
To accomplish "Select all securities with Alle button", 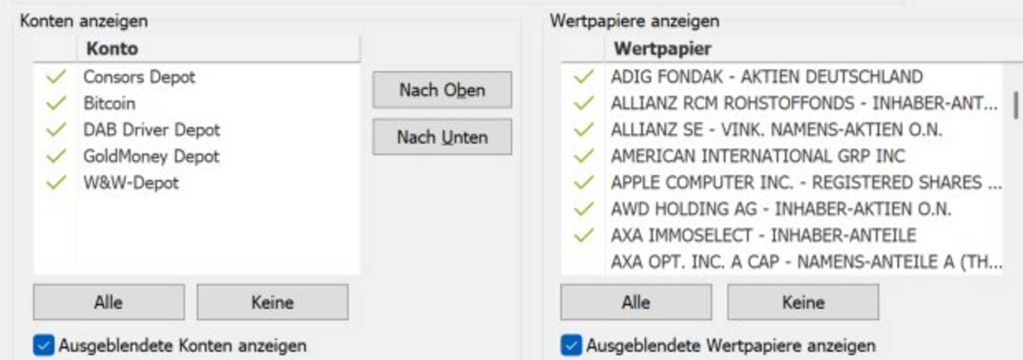I will (x=636, y=302).
